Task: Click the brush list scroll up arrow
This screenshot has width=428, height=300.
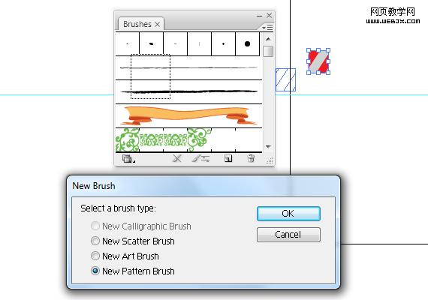Action: [x=268, y=39]
